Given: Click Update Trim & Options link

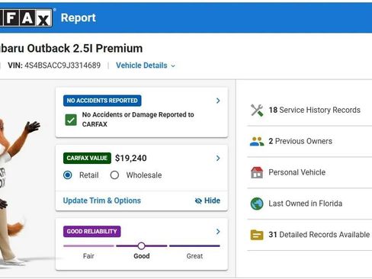Looking at the screenshot, I should point(102,200).
